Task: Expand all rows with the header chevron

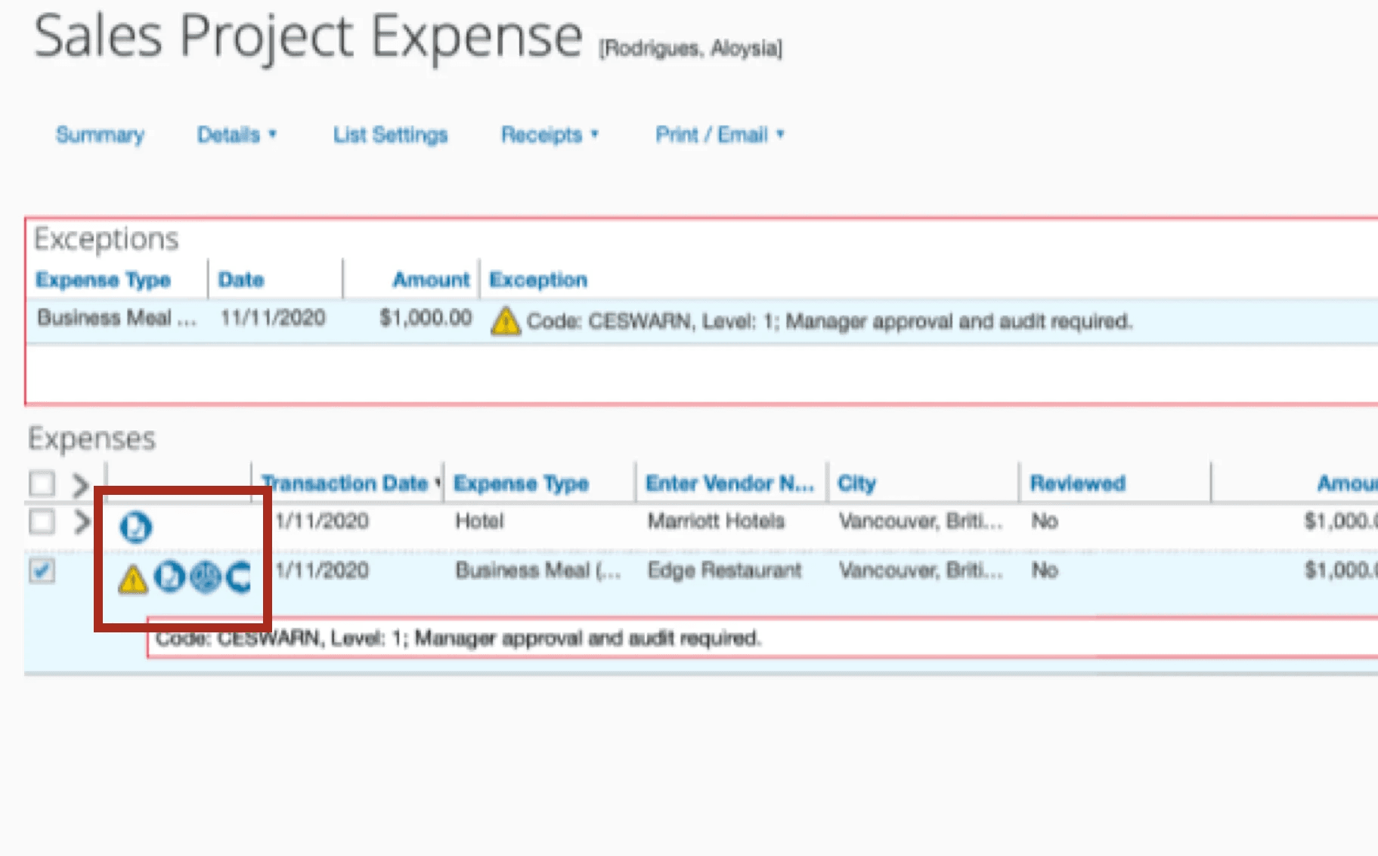Action: (81, 484)
